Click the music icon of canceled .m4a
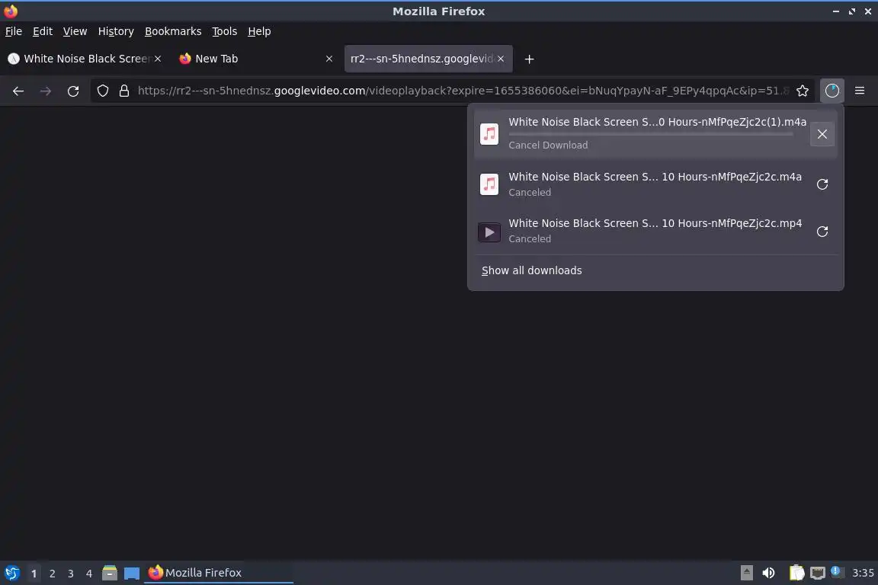878x585 pixels. (489, 184)
